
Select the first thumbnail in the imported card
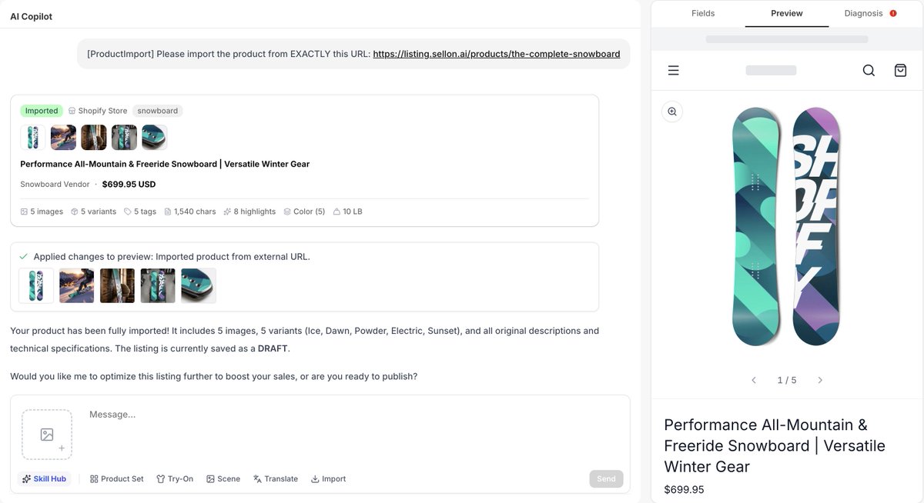[33, 138]
